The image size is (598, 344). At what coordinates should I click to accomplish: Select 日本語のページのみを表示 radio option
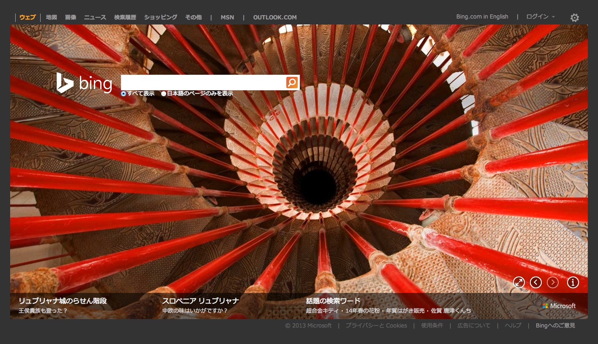click(164, 94)
